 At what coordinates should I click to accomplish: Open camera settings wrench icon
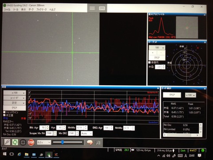[98, 143]
